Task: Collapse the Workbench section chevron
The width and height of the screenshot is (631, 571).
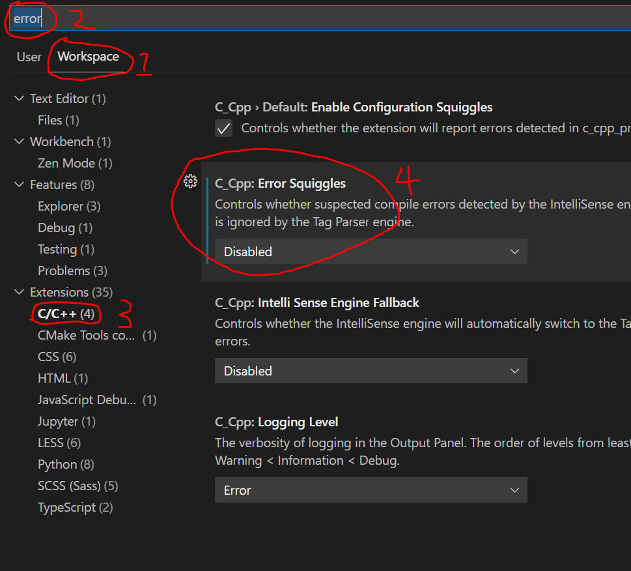Action: click(x=18, y=141)
